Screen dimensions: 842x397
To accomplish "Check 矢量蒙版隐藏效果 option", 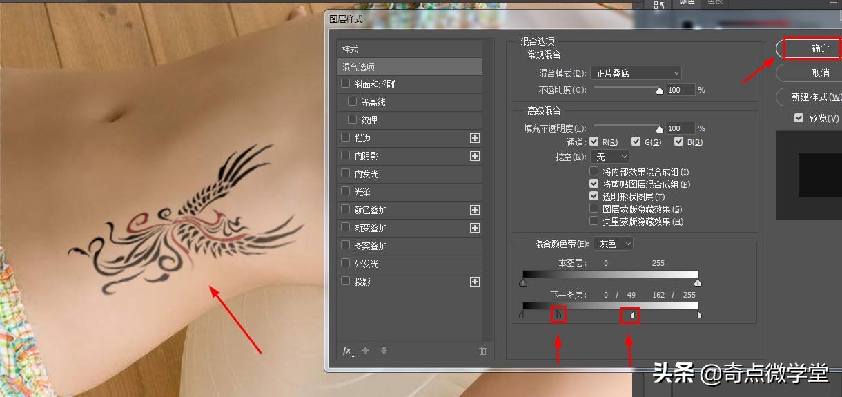I will (594, 221).
